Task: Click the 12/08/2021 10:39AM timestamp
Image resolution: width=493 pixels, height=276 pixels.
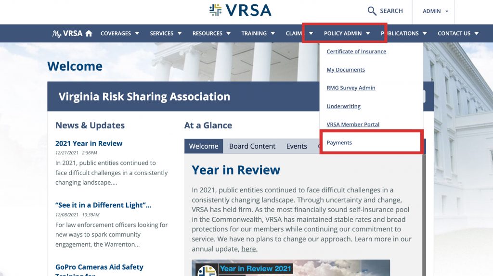Action: coord(78,215)
